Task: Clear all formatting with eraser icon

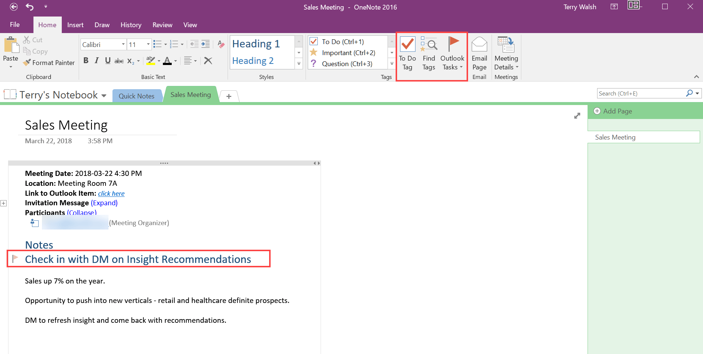Action: pyautogui.click(x=221, y=44)
